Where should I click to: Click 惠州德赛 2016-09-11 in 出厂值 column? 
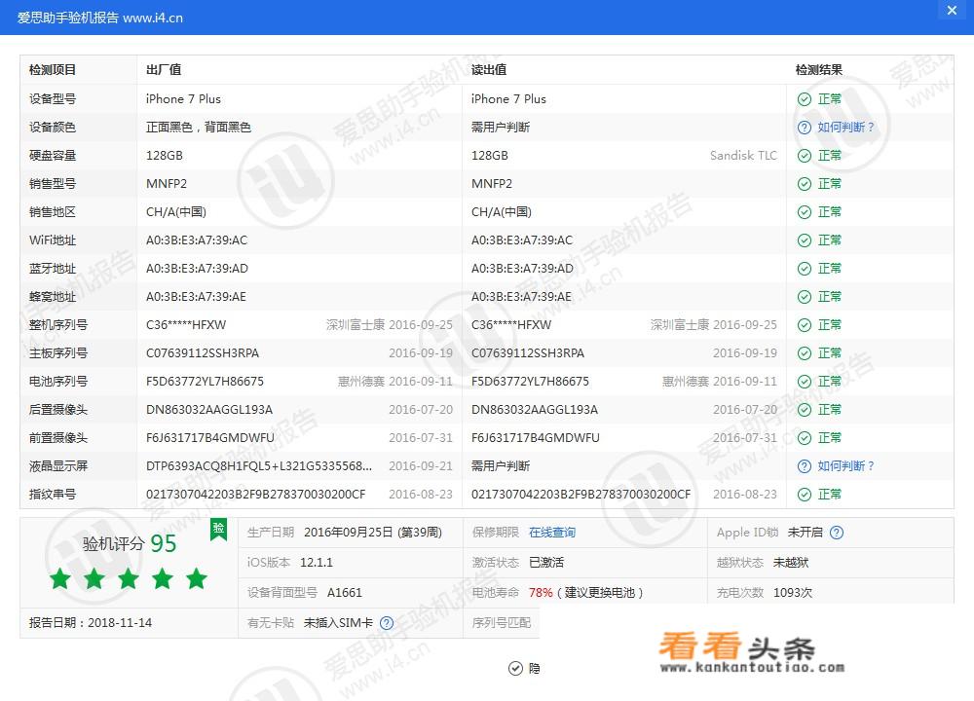[395, 382]
